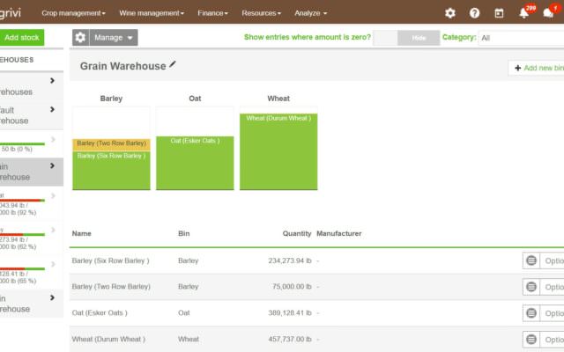Expand the highlighted Grain warehouse sidebar chevron
Viewport: 564px width, 352px height.
click(x=52, y=165)
